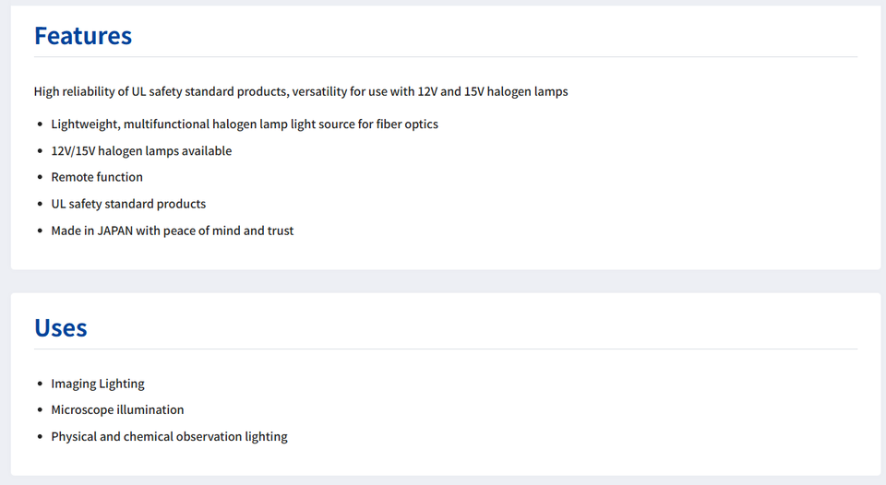The height and width of the screenshot is (485, 886).
Task: Click the bullet dot before UL safety standard products
Action: point(40,204)
